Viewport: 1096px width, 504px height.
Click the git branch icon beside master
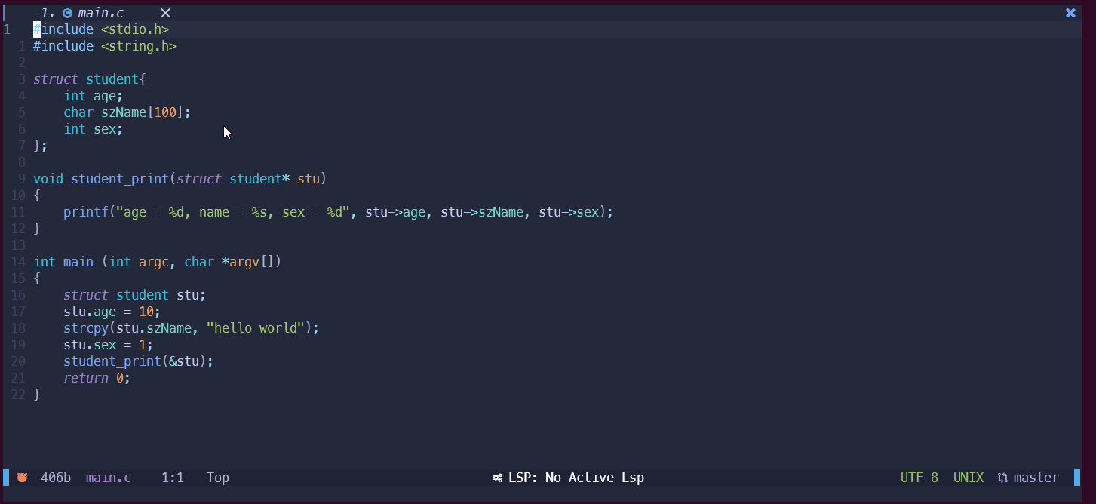click(1002, 478)
